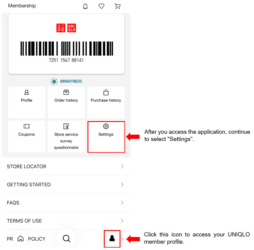Expand the GETTING STARTED chevron

pos(122,184)
